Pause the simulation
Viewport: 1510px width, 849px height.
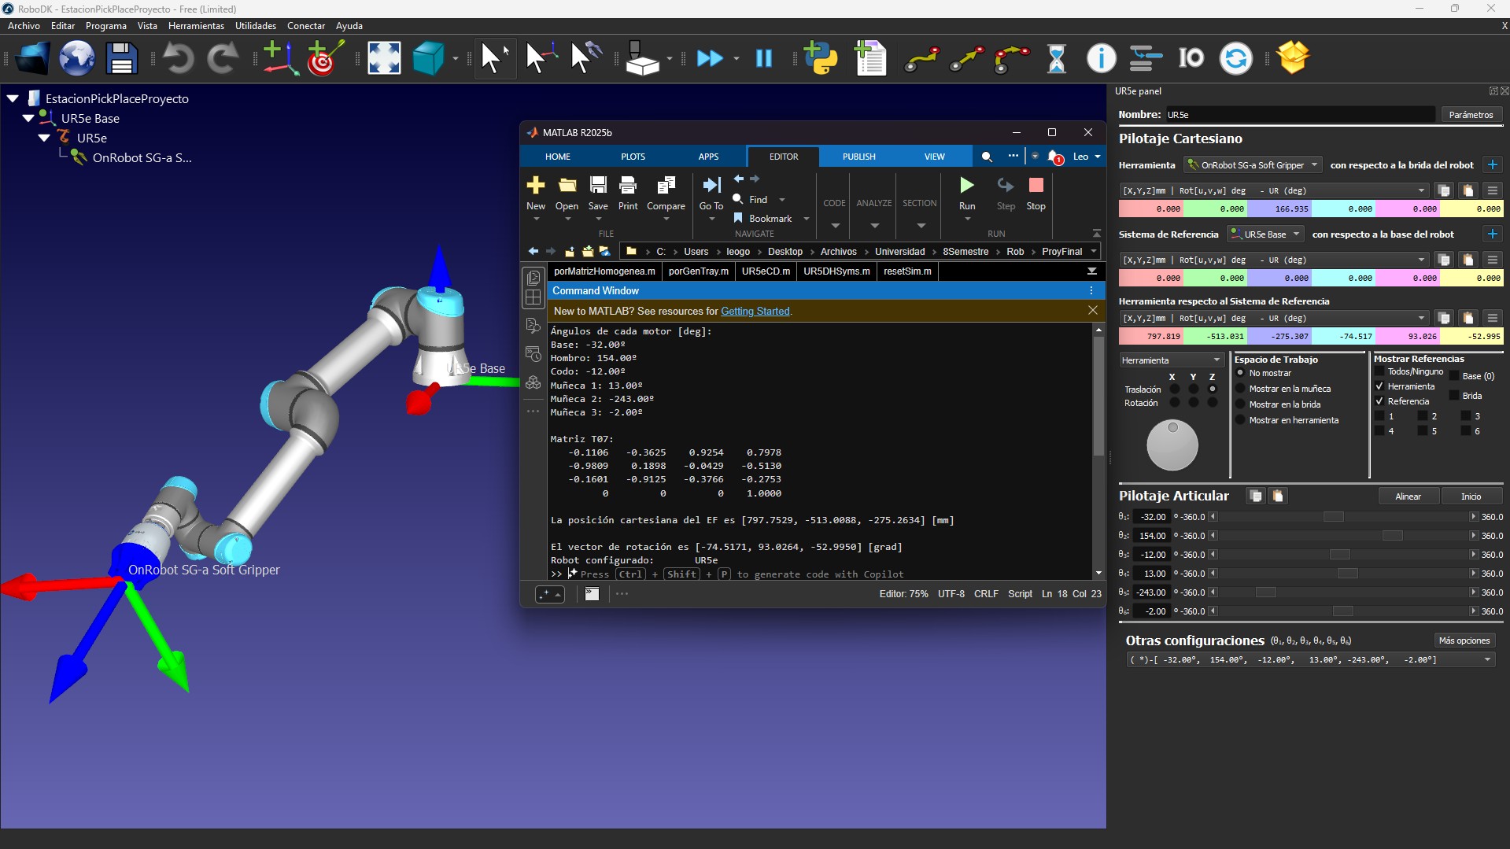pyautogui.click(x=764, y=58)
